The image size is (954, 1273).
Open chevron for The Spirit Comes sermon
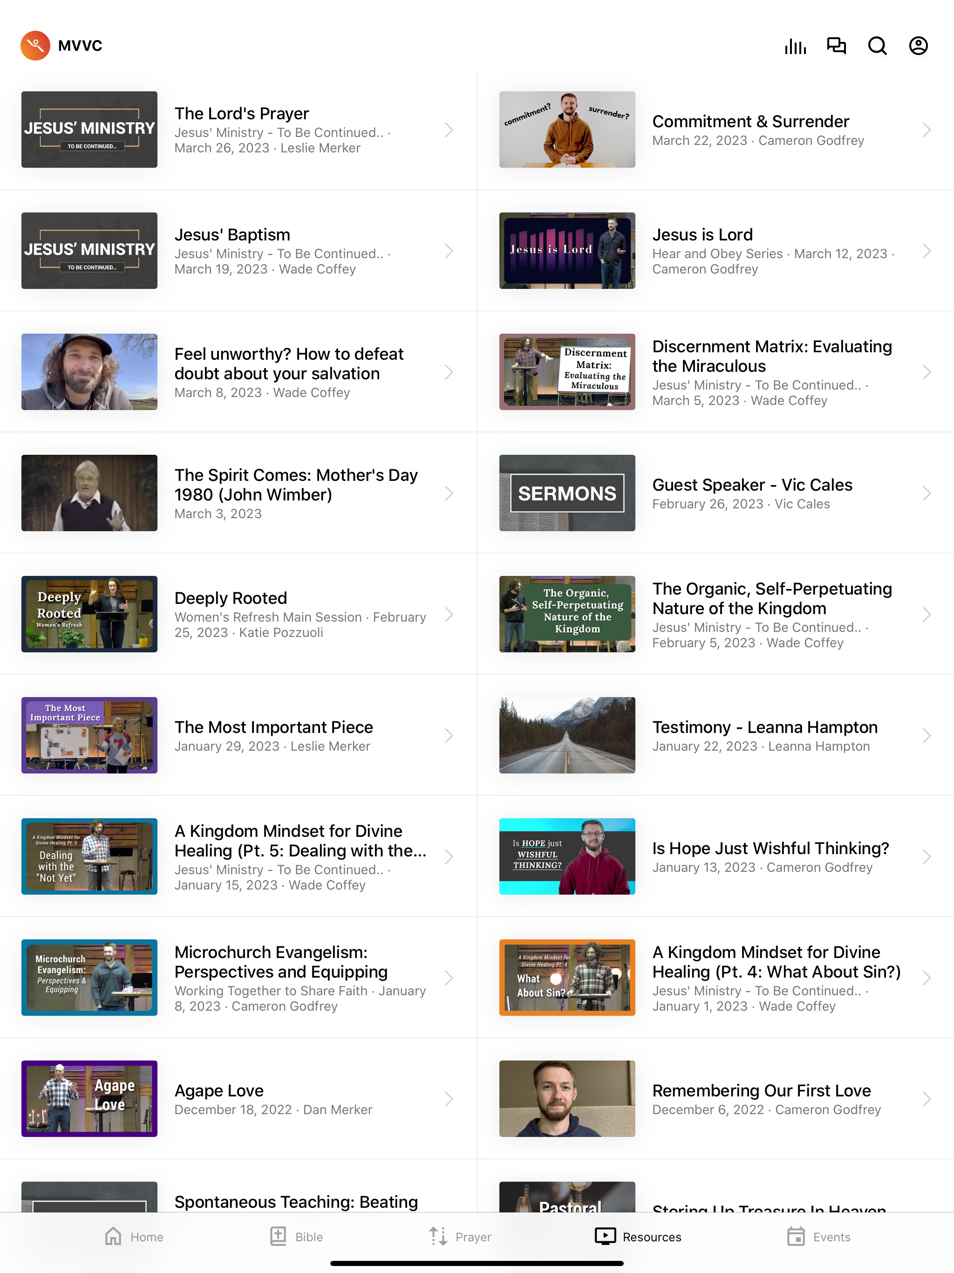coord(449,493)
